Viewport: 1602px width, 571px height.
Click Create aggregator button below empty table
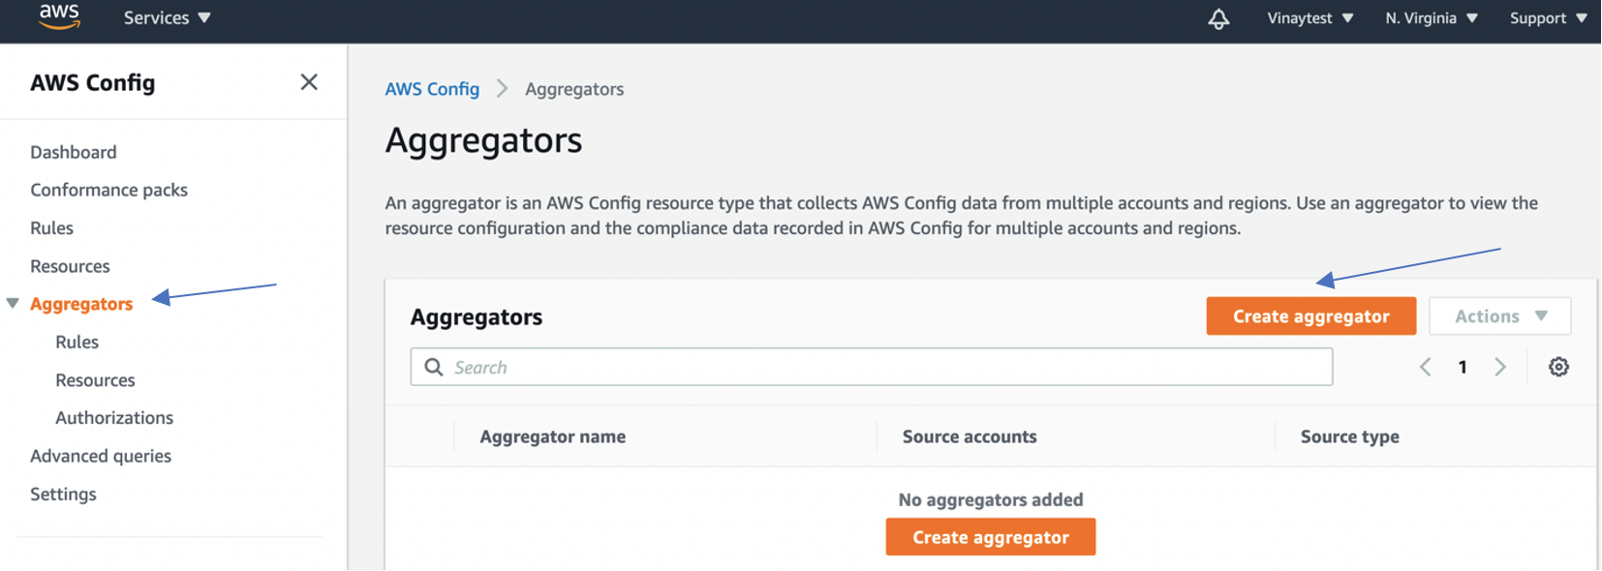(x=991, y=537)
